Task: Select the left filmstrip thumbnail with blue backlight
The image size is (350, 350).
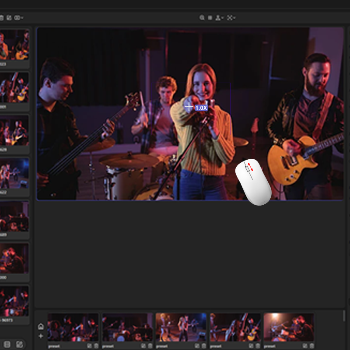Action: [14, 173]
